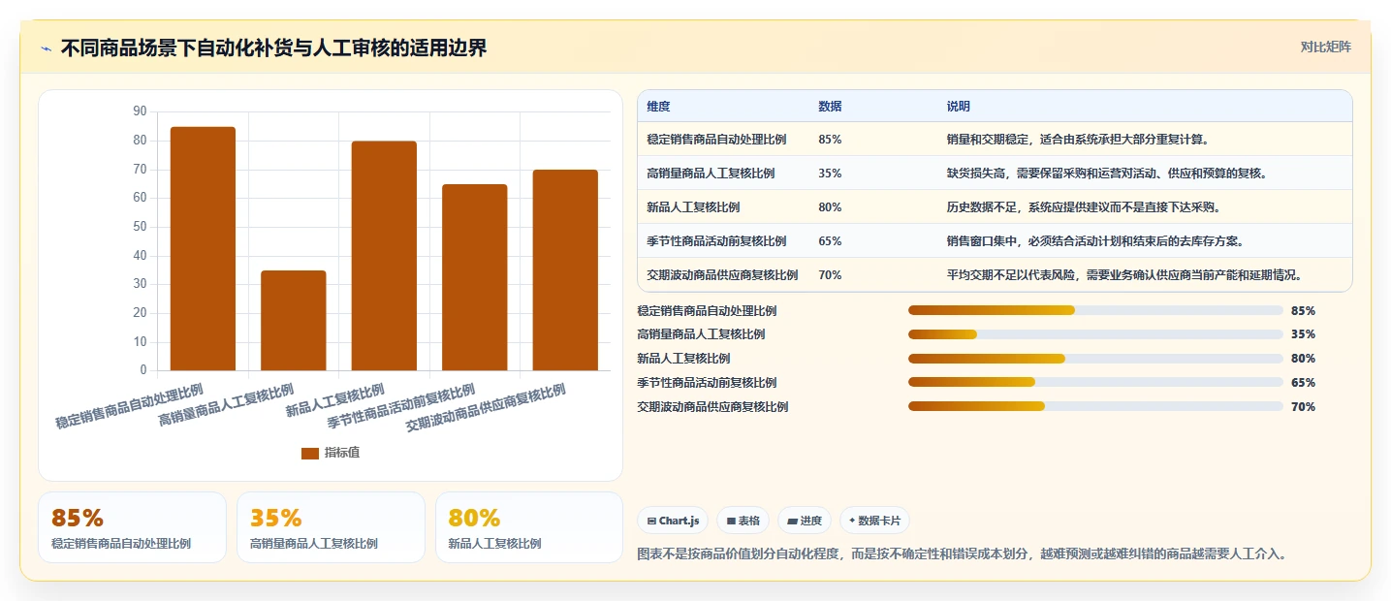Click the 35% progress bar for 高销量商品

tap(1095, 334)
